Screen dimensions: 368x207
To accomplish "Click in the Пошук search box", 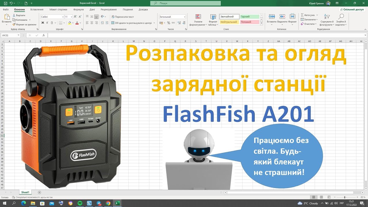I will click(x=185, y=3).
